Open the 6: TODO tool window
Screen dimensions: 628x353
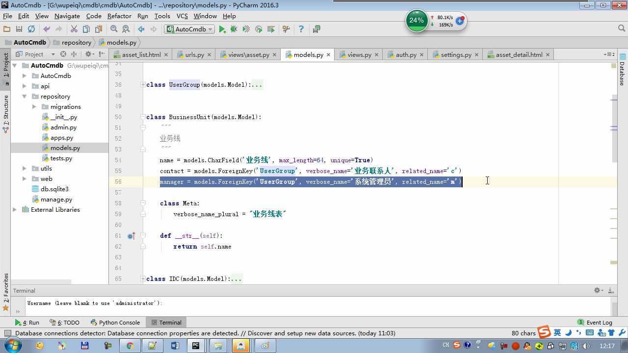point(64,323)
